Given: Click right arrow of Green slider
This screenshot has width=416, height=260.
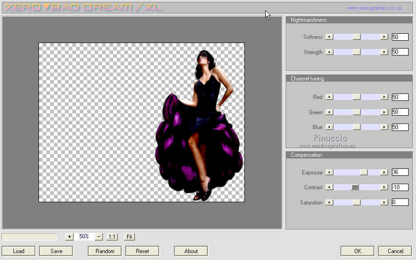Looking at the screenshot, I should pos(384,112).
